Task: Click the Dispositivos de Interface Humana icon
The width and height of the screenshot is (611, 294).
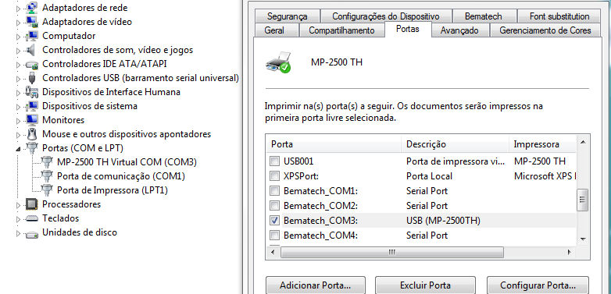Action: [x=31, y=92]
